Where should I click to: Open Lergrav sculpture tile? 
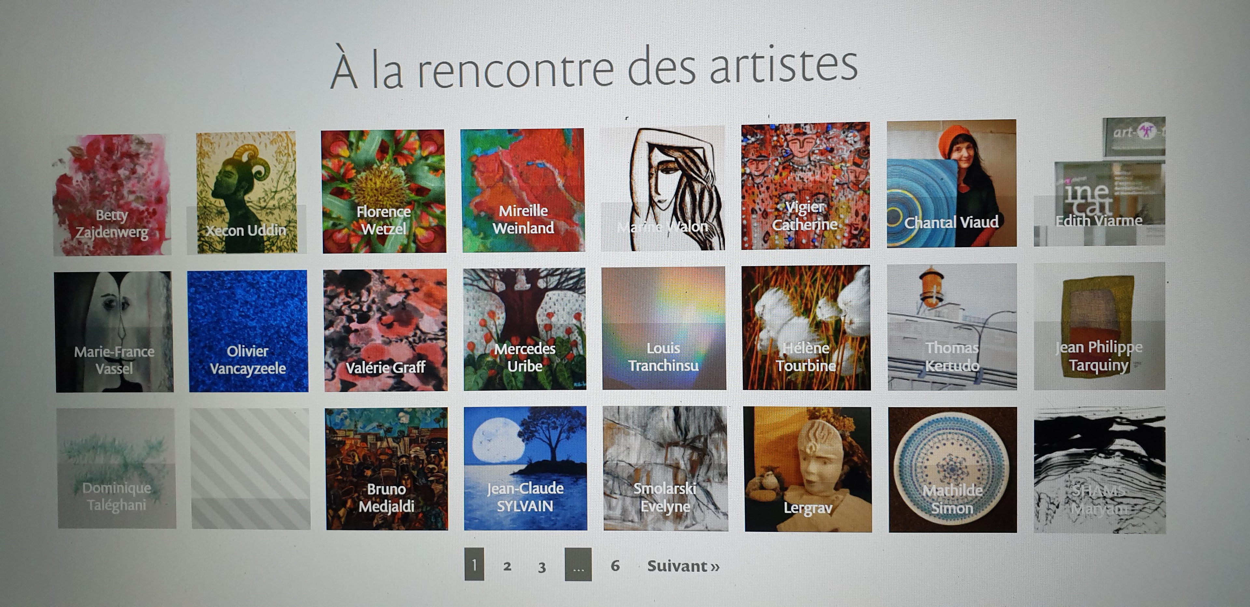coord(807,469)
